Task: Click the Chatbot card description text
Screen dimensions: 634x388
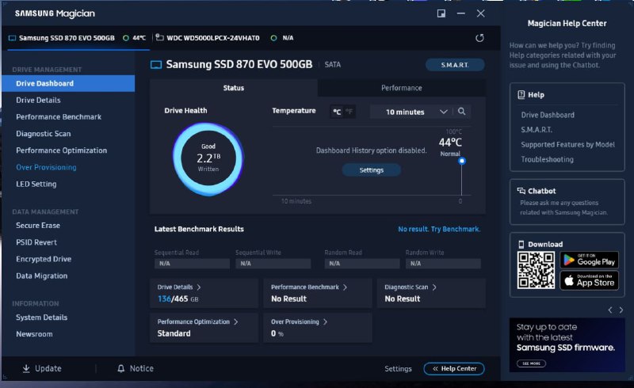Action: (563, 207)
